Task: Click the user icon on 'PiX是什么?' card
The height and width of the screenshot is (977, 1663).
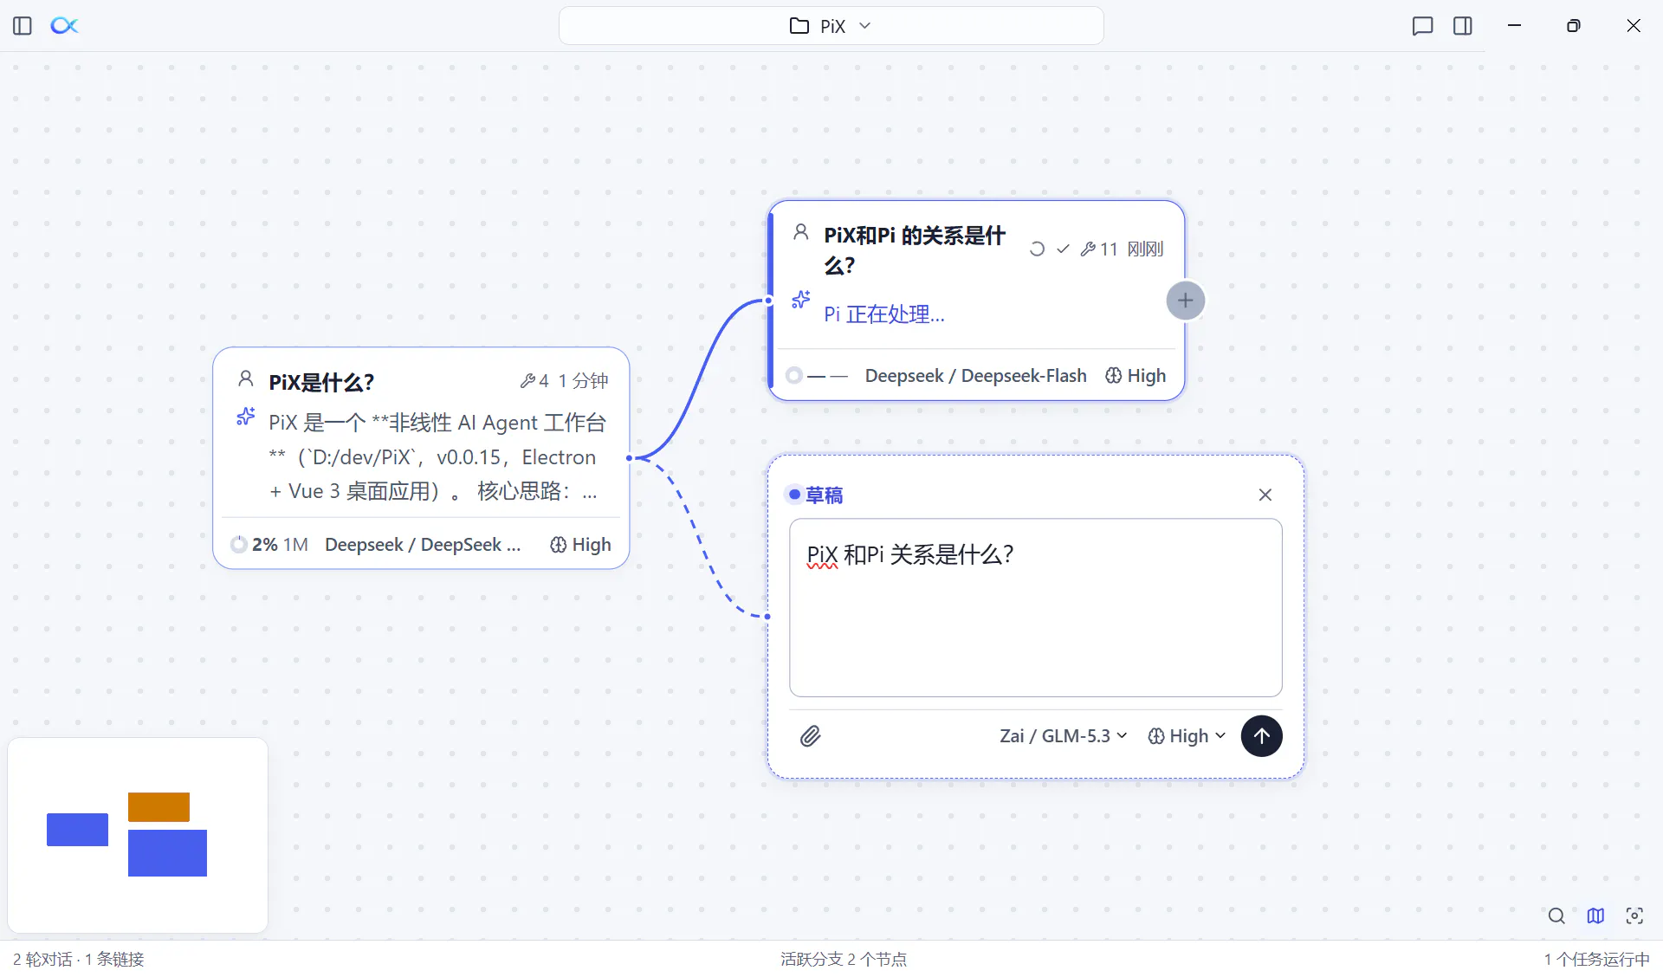Action: tap(246, 379)
